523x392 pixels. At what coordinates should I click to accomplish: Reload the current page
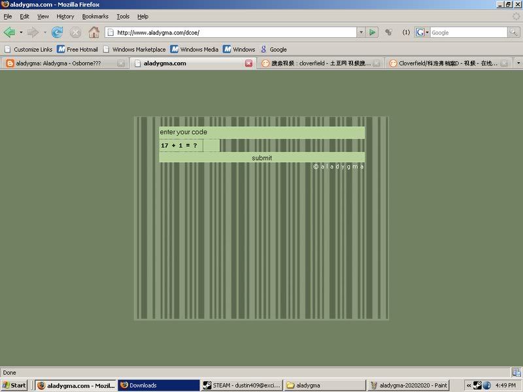pos(58,32)
